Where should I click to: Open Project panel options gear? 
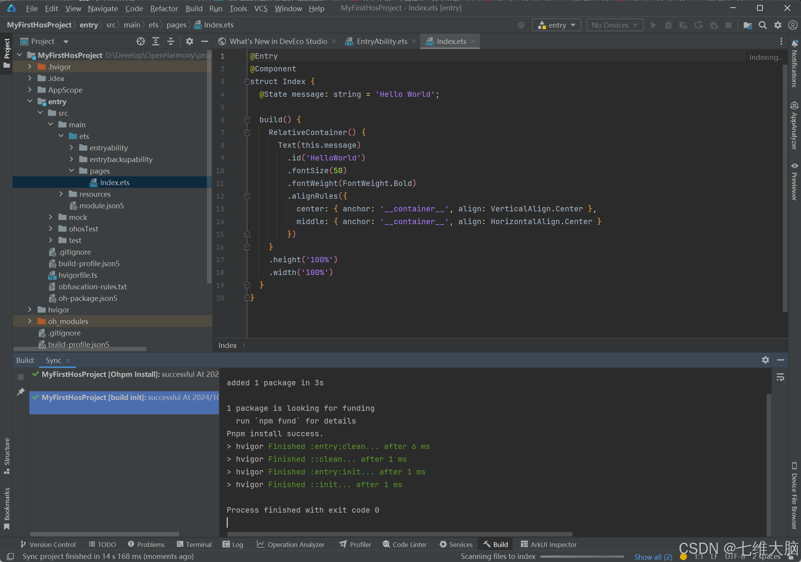(190, 41)
